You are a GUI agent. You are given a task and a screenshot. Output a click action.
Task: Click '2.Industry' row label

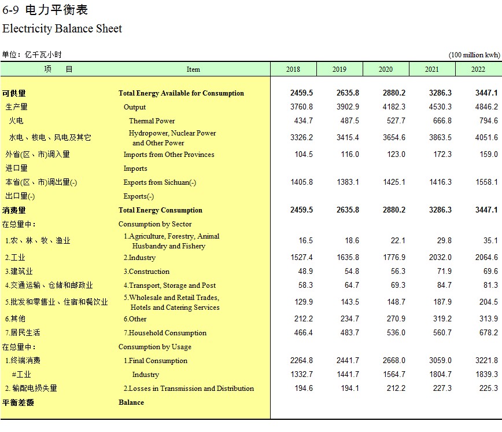139,258
